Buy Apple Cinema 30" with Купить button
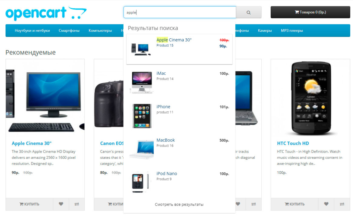The image size is (353, 215). (x=29, y=204)
